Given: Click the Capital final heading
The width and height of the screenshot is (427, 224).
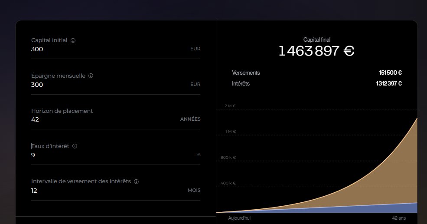Looking at the screenshot, I should click(x=317, y=40).
